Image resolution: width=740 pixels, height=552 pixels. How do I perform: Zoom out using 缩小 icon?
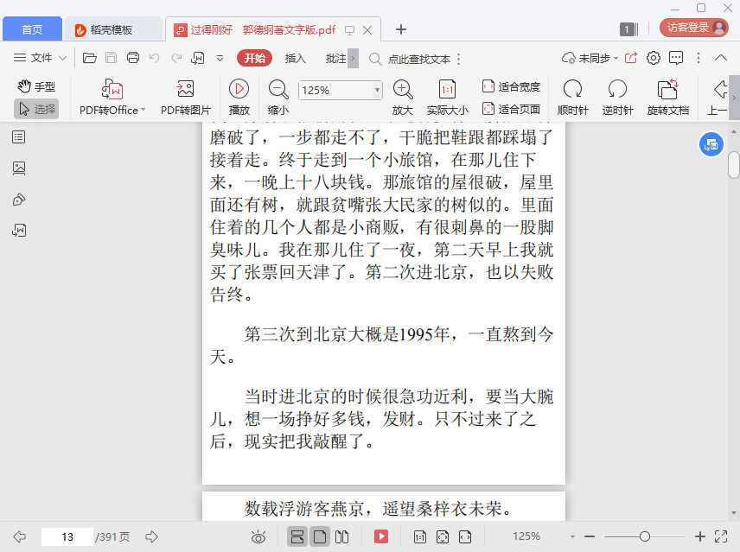click(x=278, y=98)
